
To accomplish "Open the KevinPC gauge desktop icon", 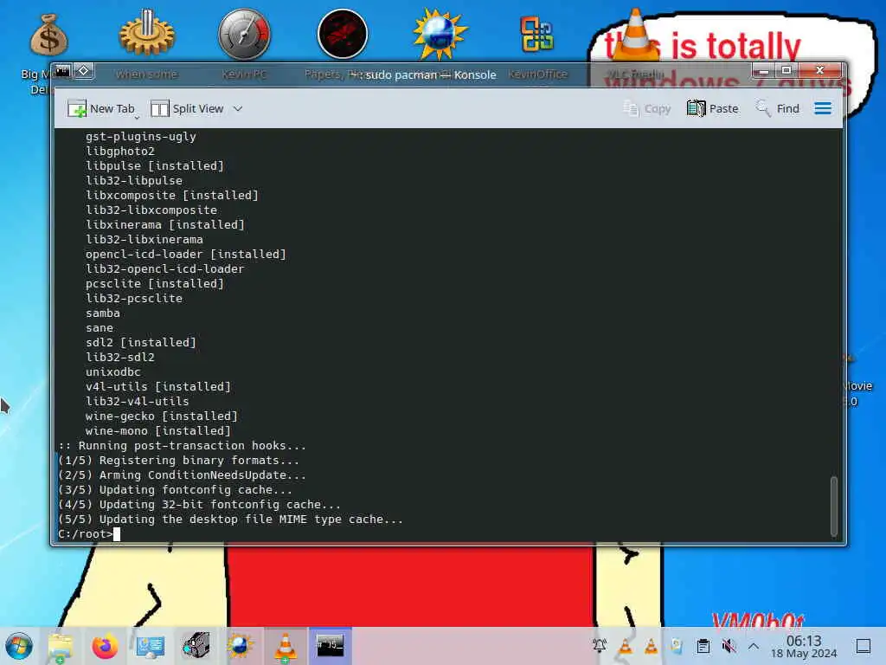I will (244, 34).
